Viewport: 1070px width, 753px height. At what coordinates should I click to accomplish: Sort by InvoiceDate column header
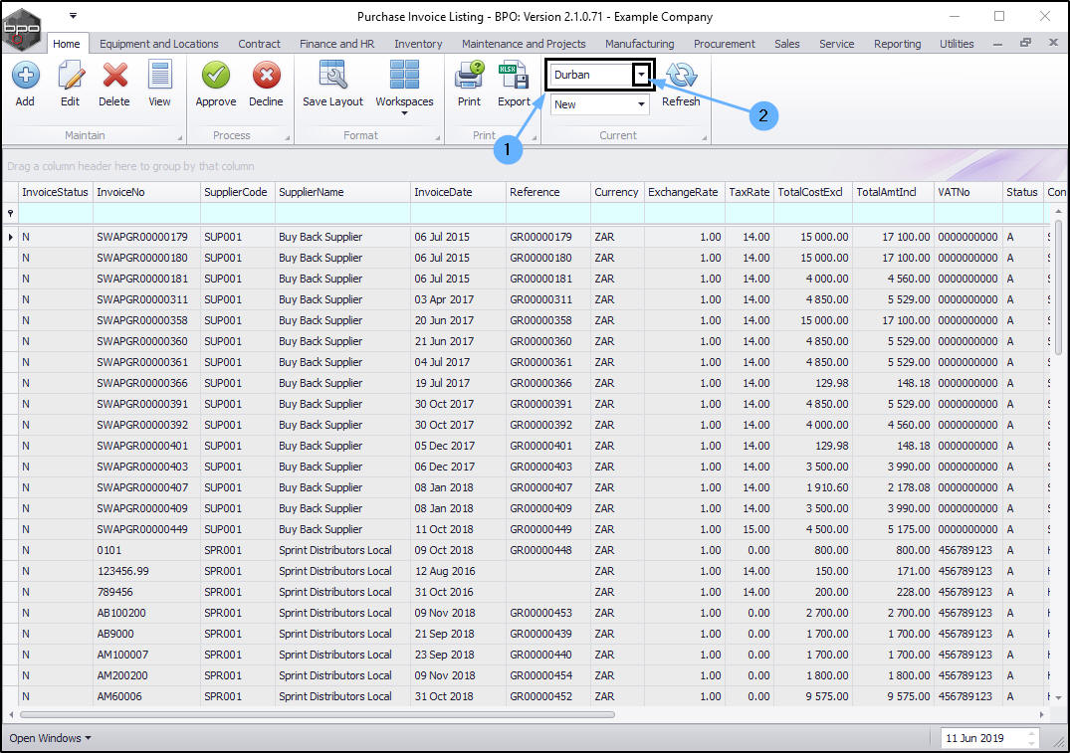pyautogui.click(x=443, y=192)
